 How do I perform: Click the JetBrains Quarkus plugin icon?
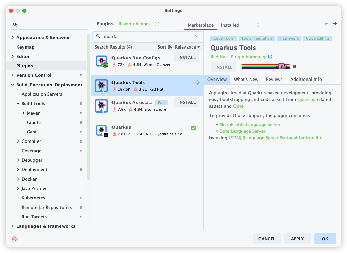(x=102, y=131)
